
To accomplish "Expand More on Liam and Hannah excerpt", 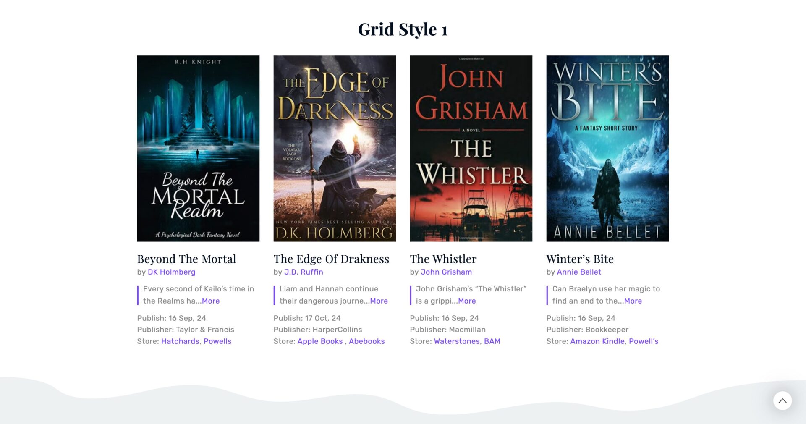I will [x=379, y=301].
